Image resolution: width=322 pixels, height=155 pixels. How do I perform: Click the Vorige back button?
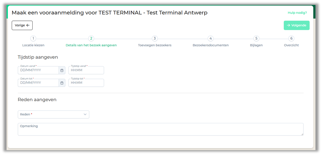pos(22,25)
